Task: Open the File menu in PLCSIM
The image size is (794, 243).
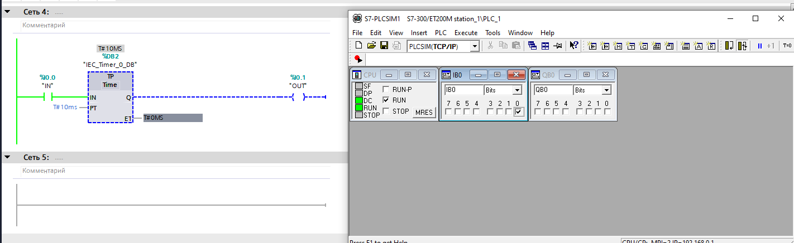Action: coord(357,33)
